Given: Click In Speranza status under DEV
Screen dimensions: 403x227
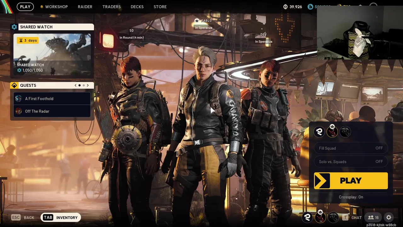Looking at the screenshot, I should (264, 42).
